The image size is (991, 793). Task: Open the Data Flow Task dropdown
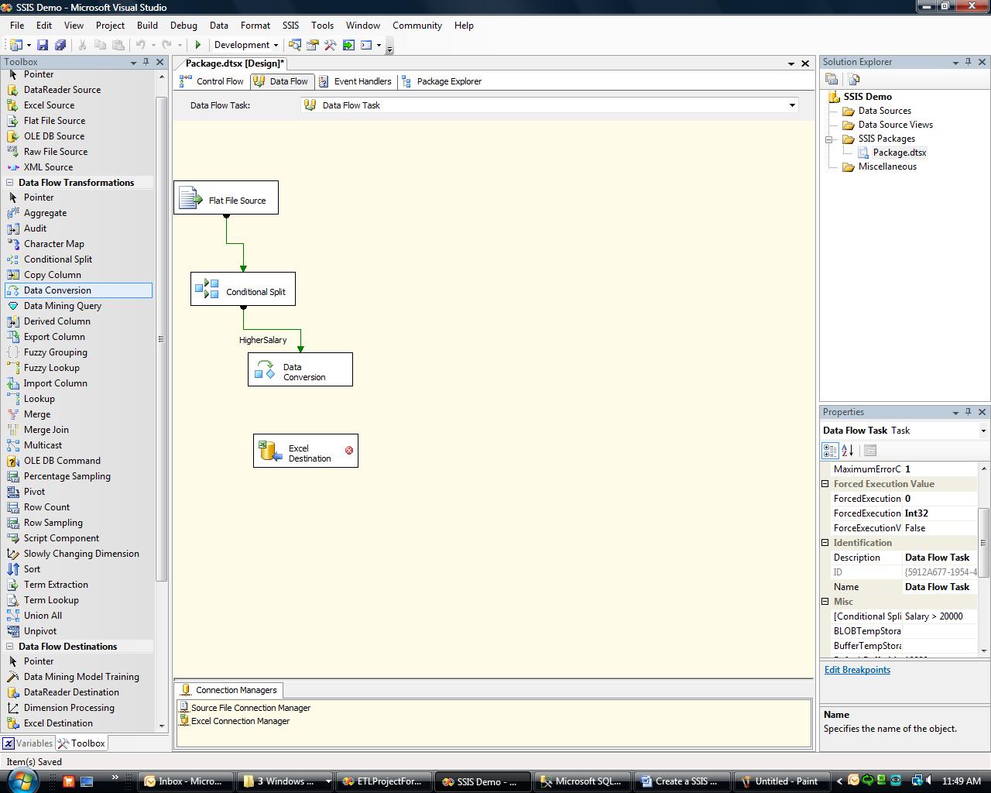(x=791, y=105)
